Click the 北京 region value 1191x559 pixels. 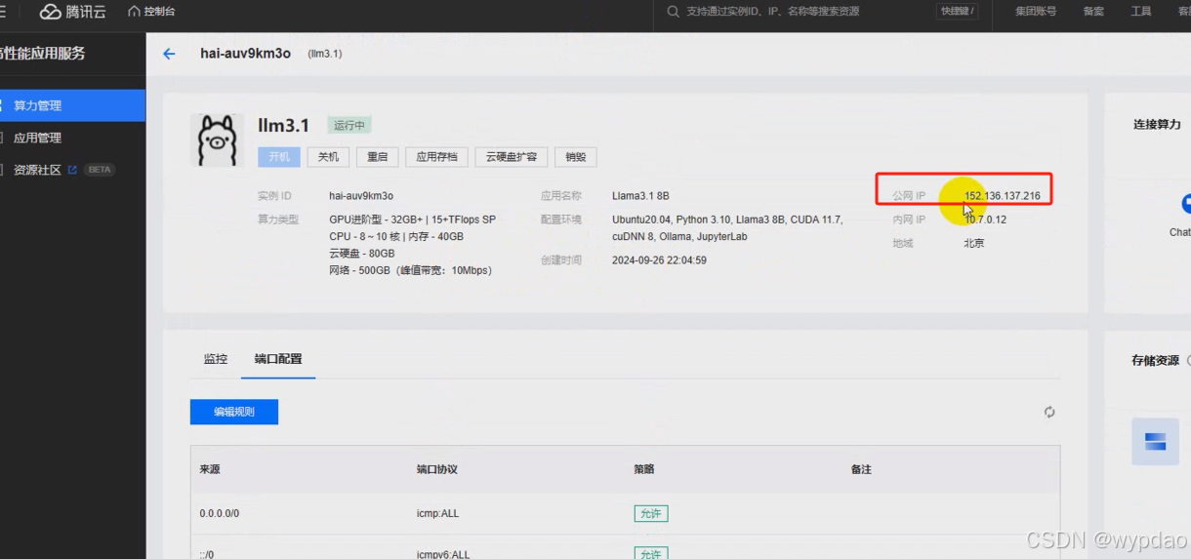[x=974, y=243]
